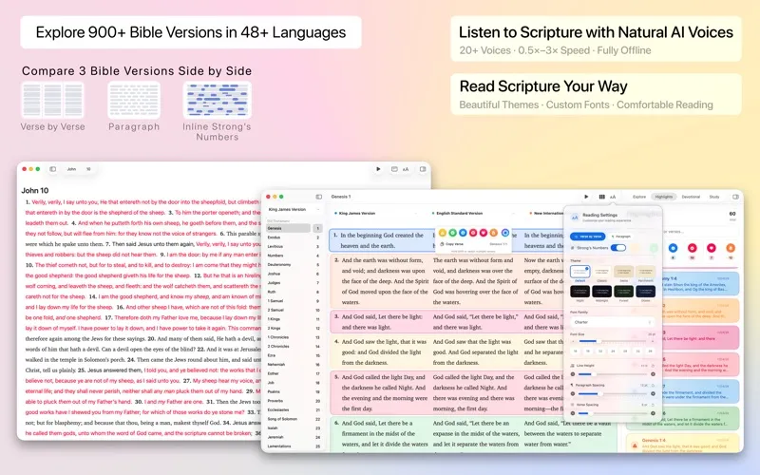Screen dimensions: 760x475
Task: Choose selected blue ring icon in verse popup
Action: pyautogui.click(x=505, y=233)
